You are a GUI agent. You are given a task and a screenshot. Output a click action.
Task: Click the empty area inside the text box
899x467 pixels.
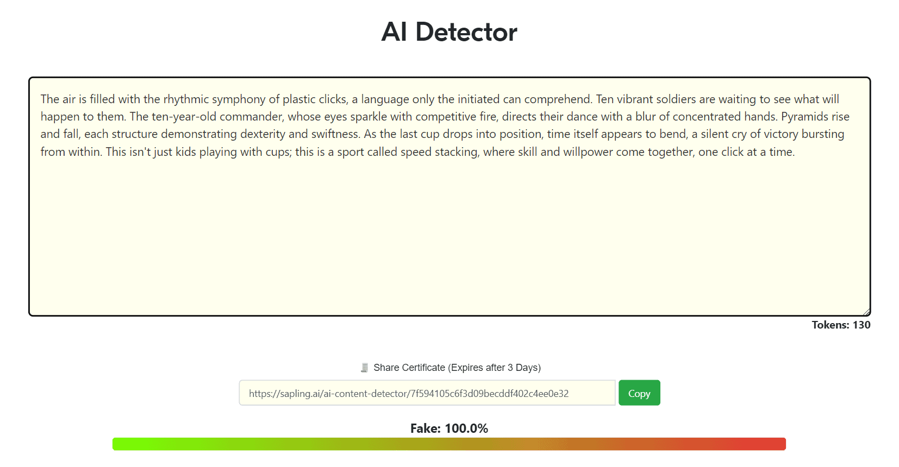(449, 239)
